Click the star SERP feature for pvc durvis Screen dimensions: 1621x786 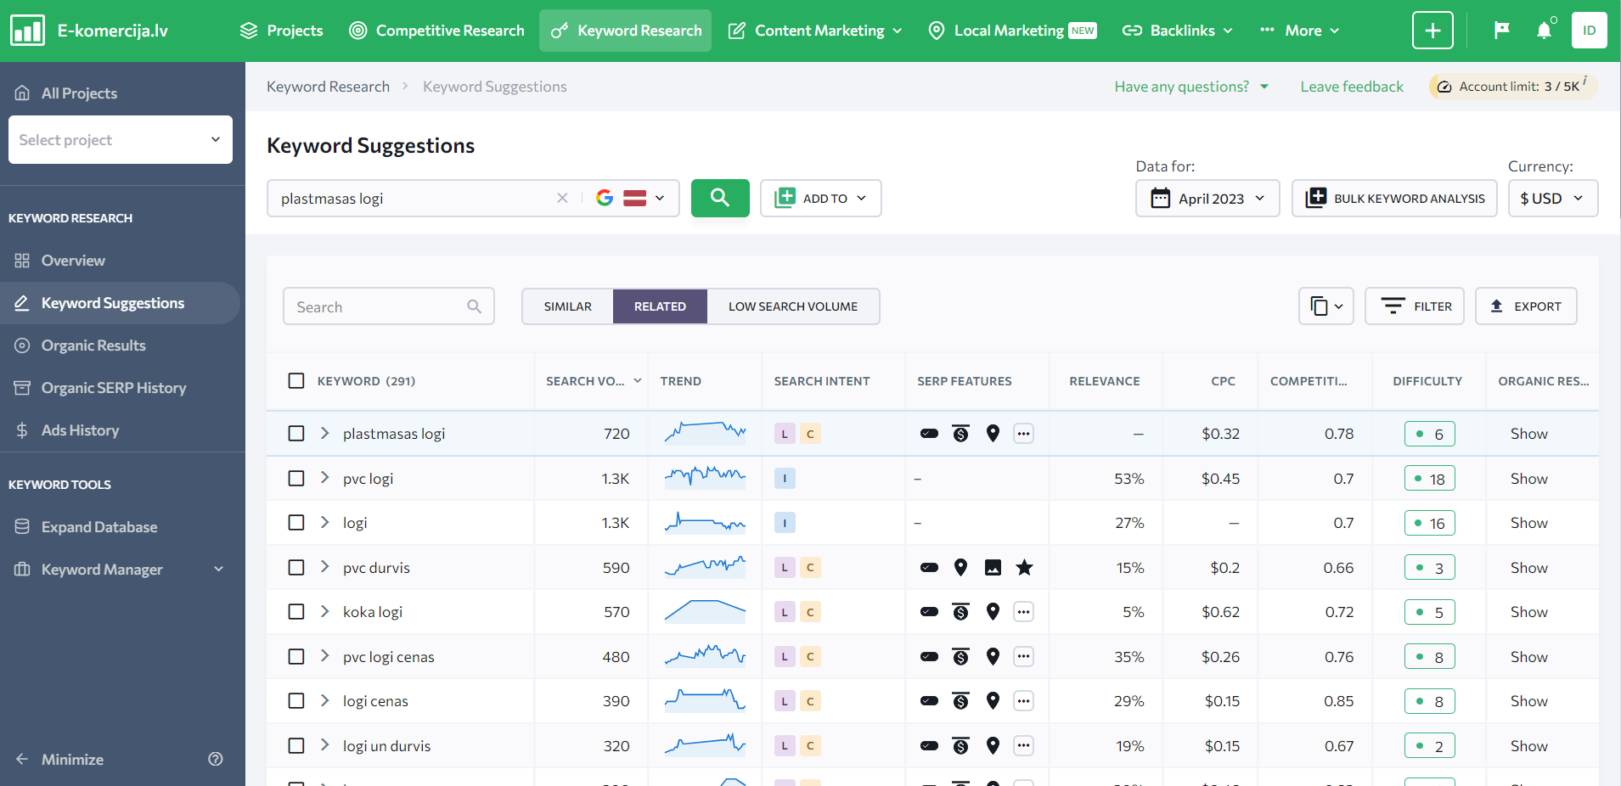[x=1025, y=568]
